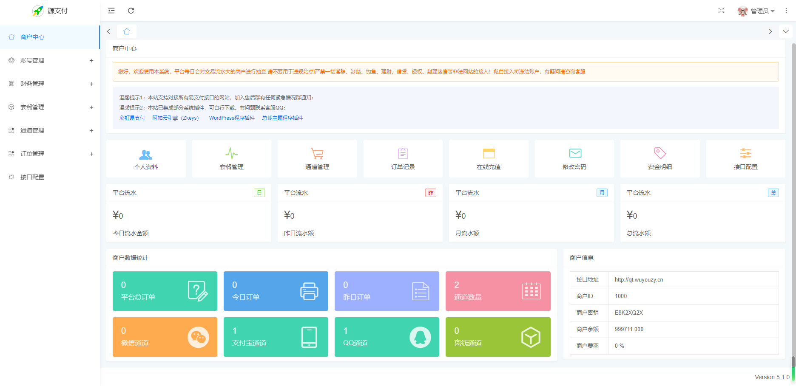Expand 财务管理 with the plus icon

click(91, 84)
